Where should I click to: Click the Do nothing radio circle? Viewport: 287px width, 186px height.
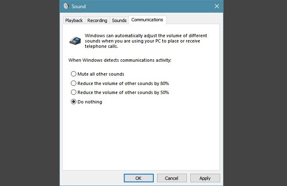73,102
